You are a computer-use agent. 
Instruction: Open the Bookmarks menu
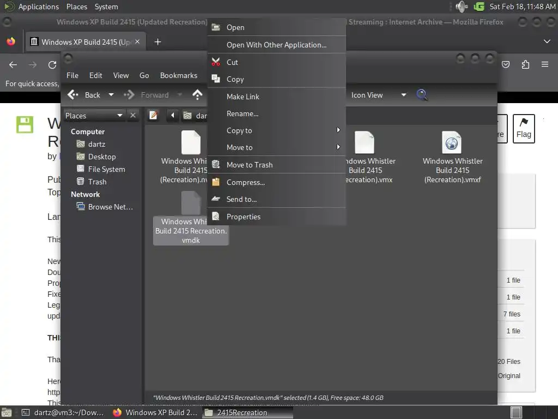(x=179, y=75)
